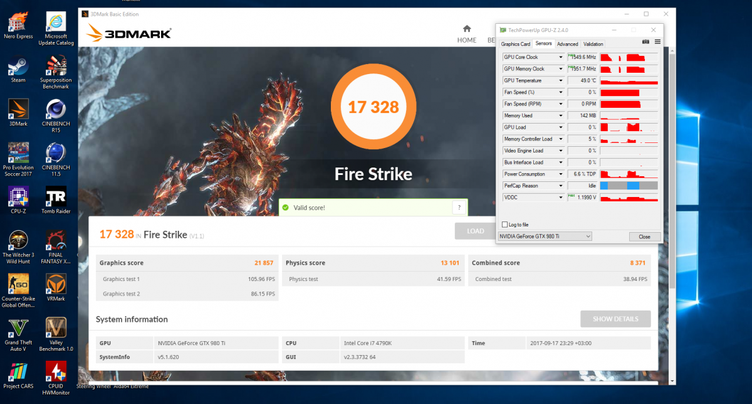Click the Combined score value 8 371
The image size is (752, 404).
(x=639, y=263)
